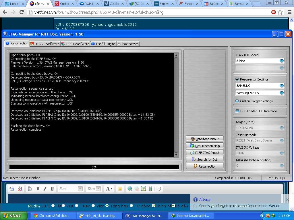Select Mudim Viqr radio option
This screenshot has width=294, height=220.
(x=93, y=206)
